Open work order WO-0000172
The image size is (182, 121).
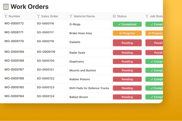coord(14,23)
